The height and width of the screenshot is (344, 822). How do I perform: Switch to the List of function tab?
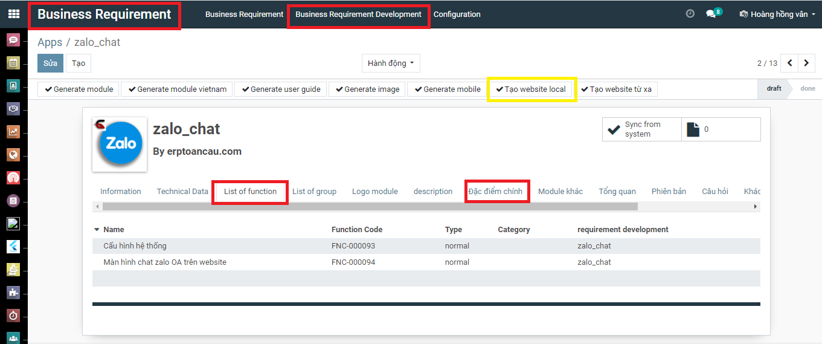[x=250, y=191]
